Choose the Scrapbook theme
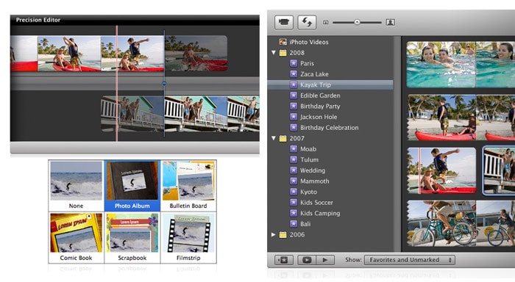This screenshot has width=515, height=282. (x=132, y=238)
